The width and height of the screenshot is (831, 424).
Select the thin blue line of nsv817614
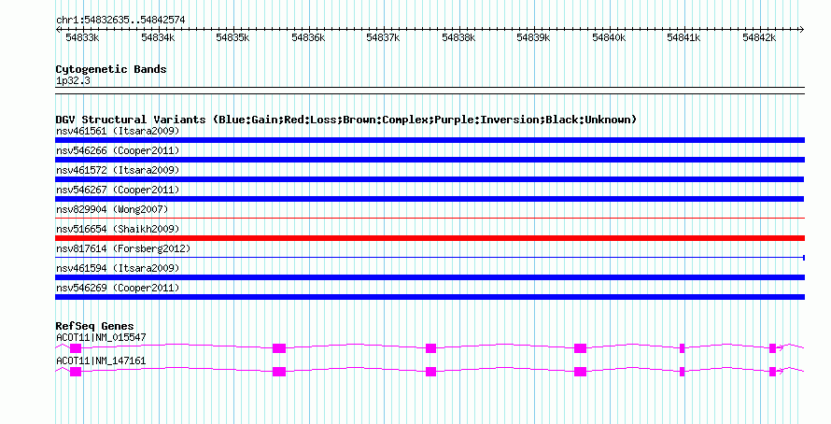430,258
